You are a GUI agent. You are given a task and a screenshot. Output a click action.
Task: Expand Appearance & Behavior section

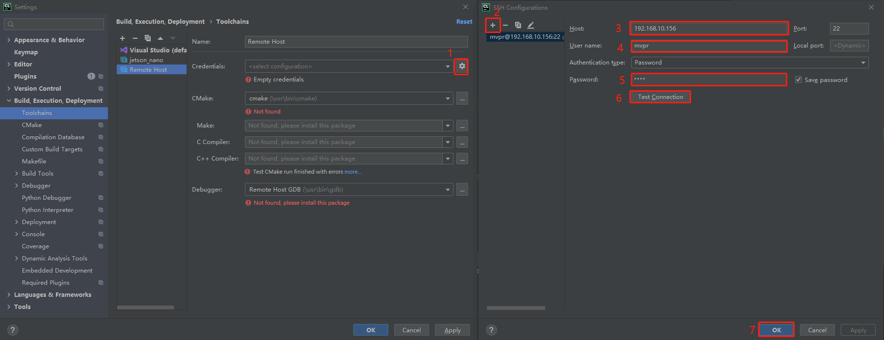click(x=9, y=40)
